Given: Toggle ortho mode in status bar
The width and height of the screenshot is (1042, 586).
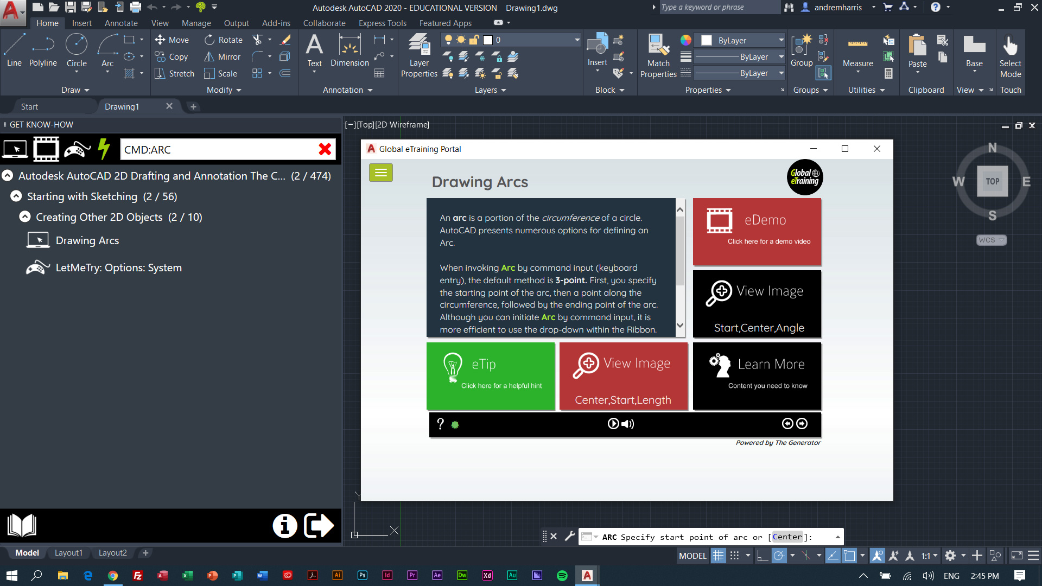Looking at the screenshot, I should click(762, 556).
